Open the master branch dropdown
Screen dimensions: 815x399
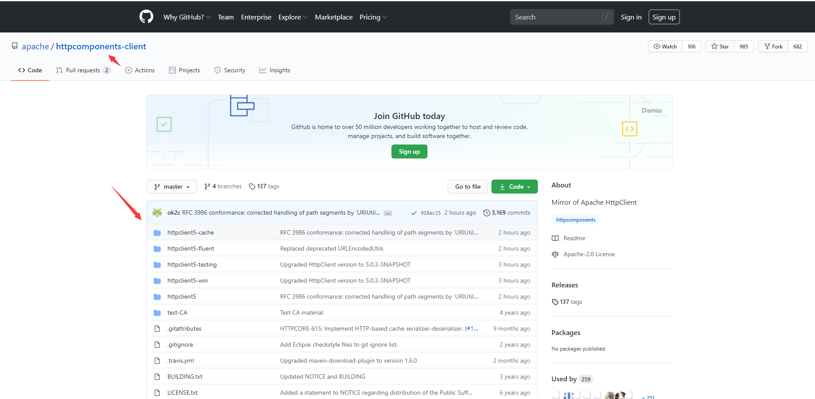[x=171, y=186]
